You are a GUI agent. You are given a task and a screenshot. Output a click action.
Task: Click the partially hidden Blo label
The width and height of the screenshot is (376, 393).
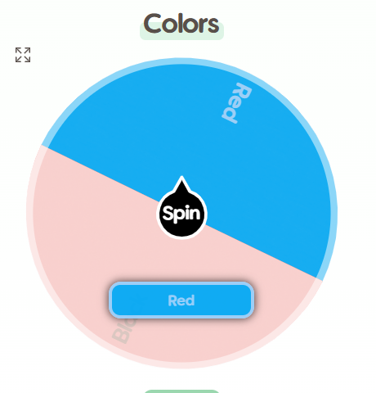click(124, 330)
